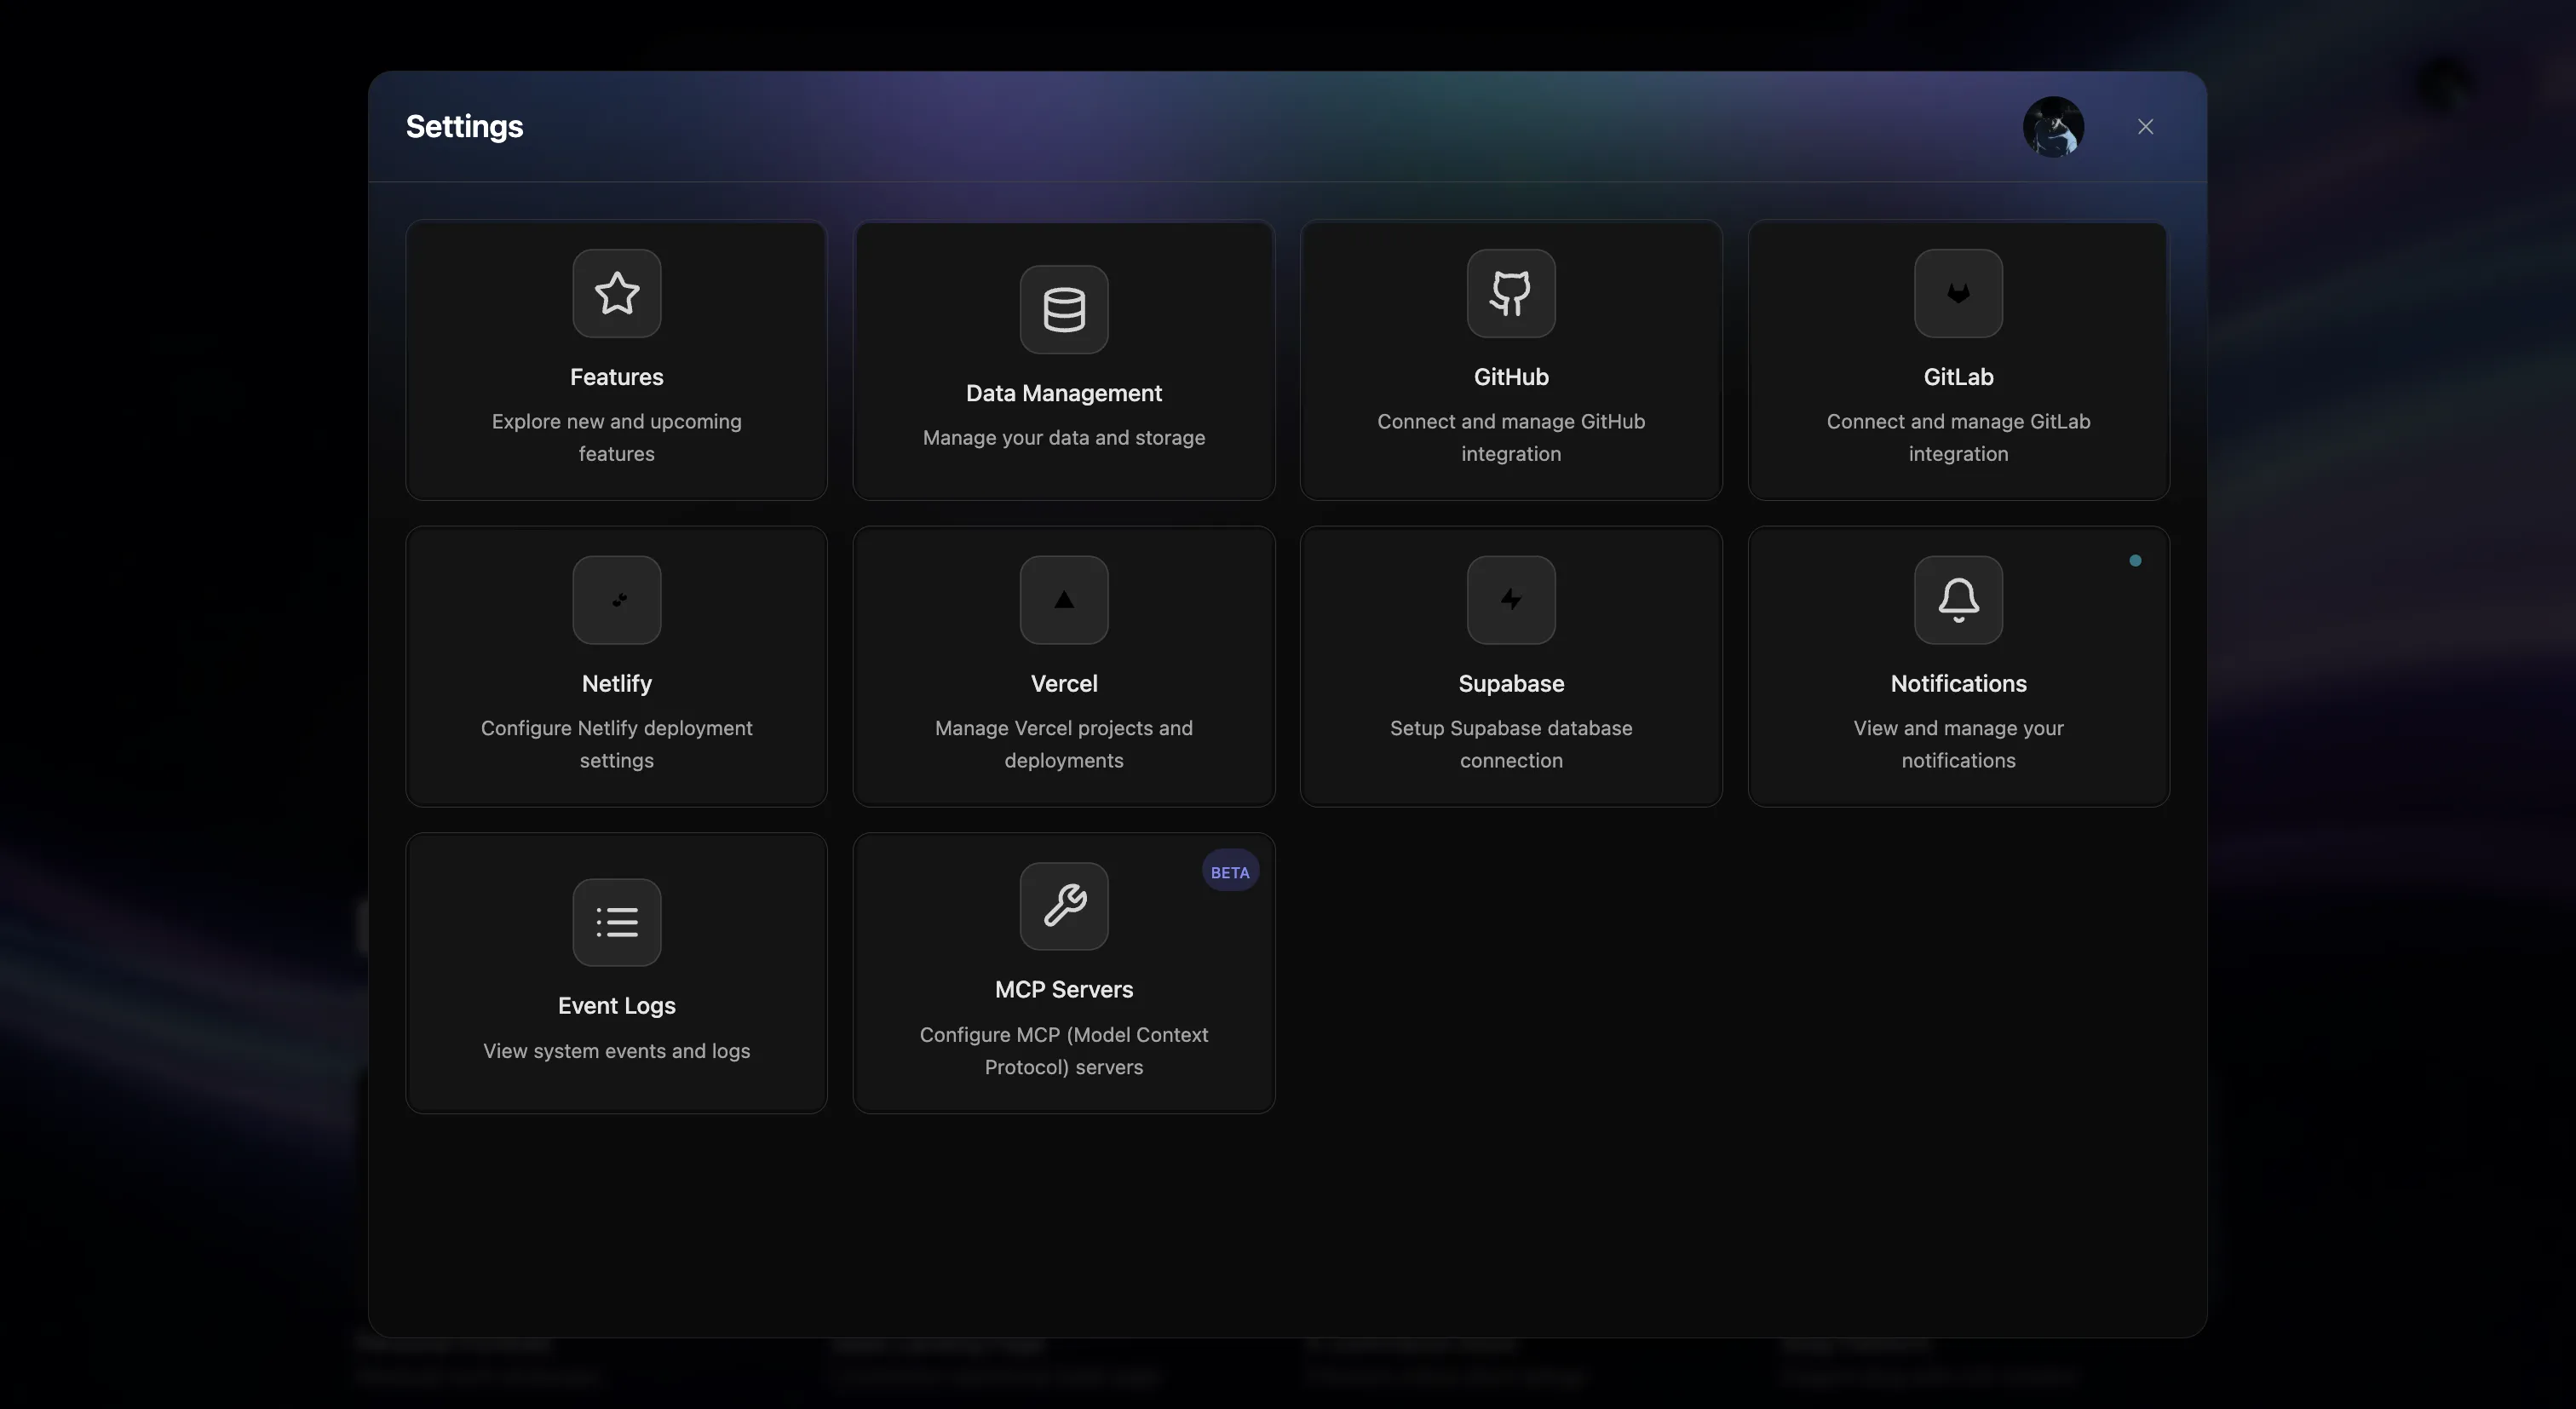Click the Features star icon
Image resolution: width=2576 pixels, height=1409 pixels.
pyautogui.click(x=616, y=293)
